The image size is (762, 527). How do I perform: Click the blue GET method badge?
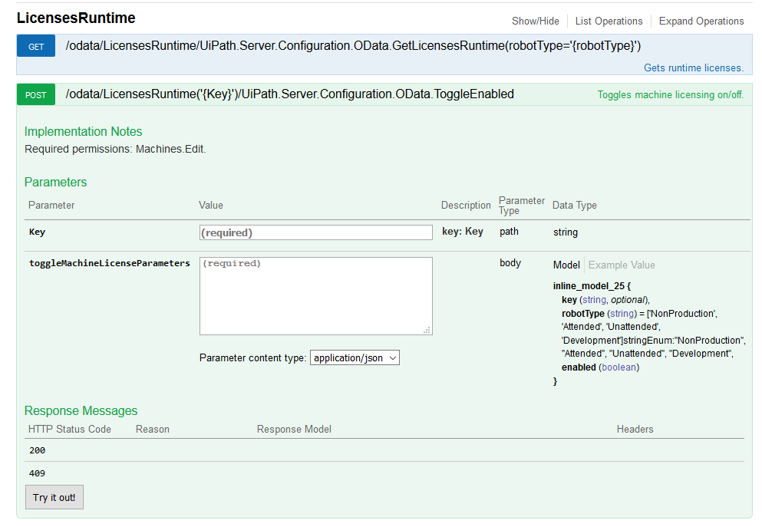tap(36, 47)
